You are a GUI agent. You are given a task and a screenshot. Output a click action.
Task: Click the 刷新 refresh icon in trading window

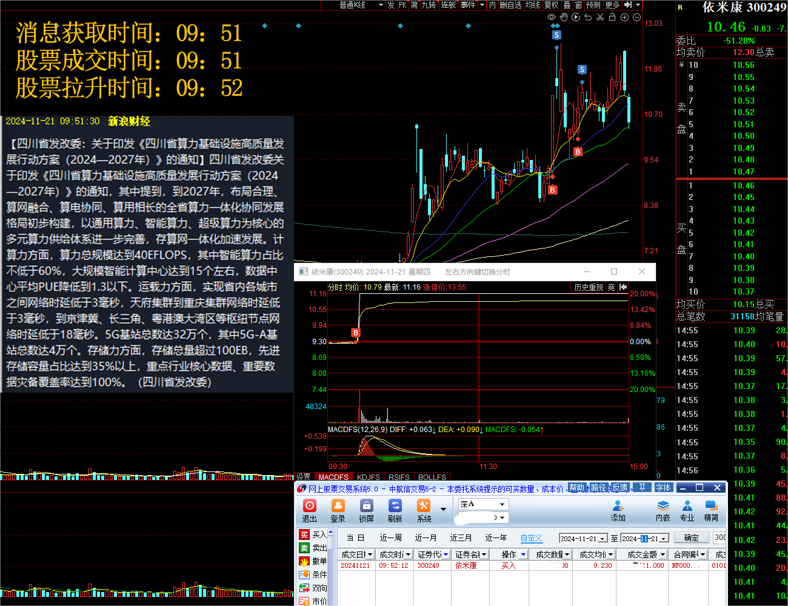[395, 511]
